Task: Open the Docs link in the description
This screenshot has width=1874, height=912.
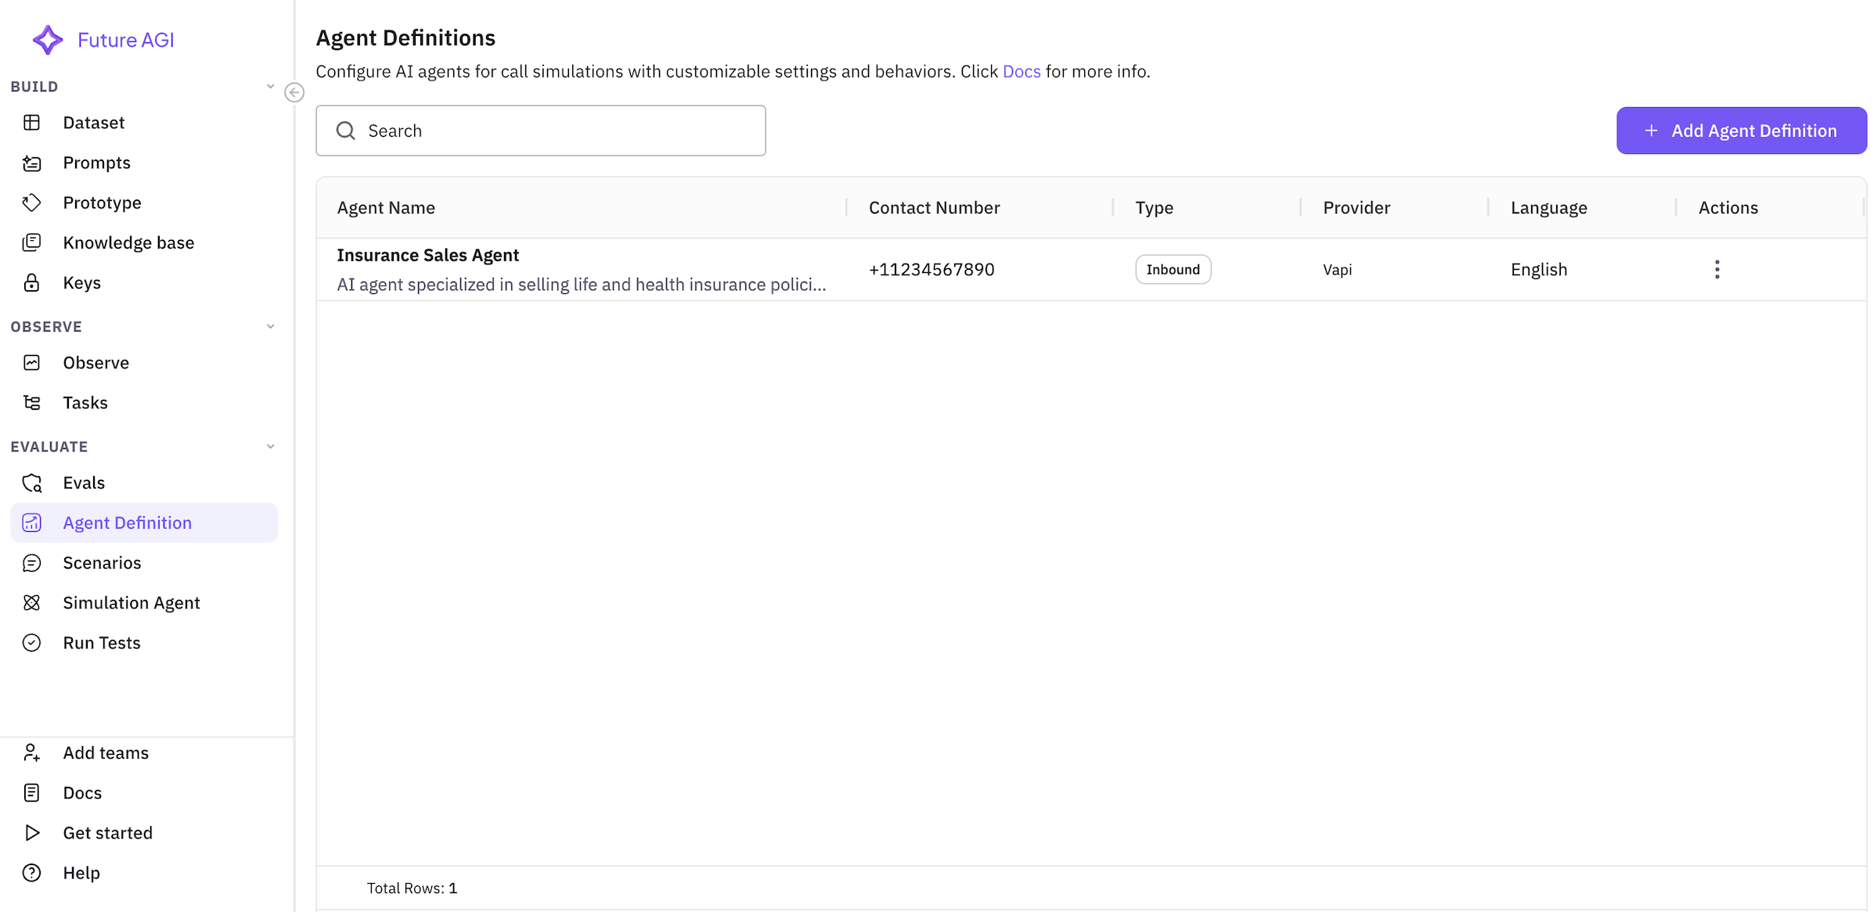Action: pyautogui.click(x=1021, y=71)
